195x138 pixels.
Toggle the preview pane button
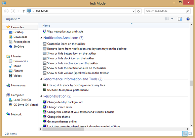pyautogui.click(x=180, y=19)
